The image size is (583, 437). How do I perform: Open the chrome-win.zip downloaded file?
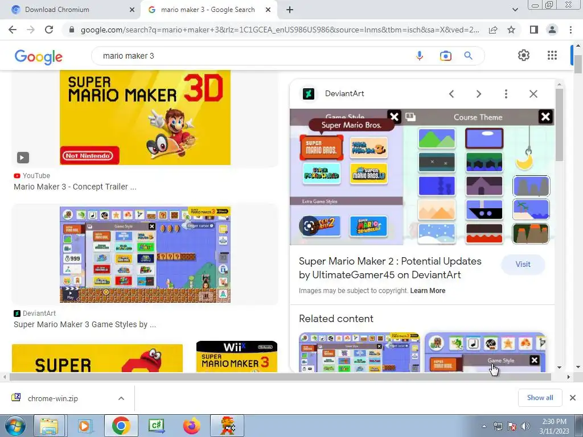click(x=52, y=398)
